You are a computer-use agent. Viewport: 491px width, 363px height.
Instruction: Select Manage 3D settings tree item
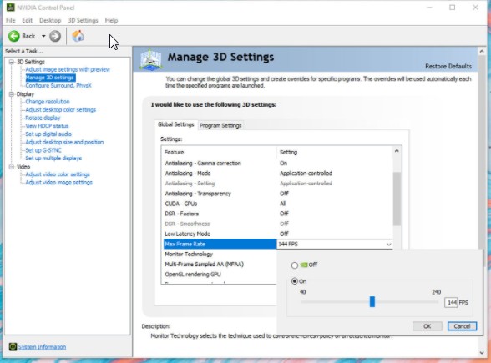pos(50,78)
